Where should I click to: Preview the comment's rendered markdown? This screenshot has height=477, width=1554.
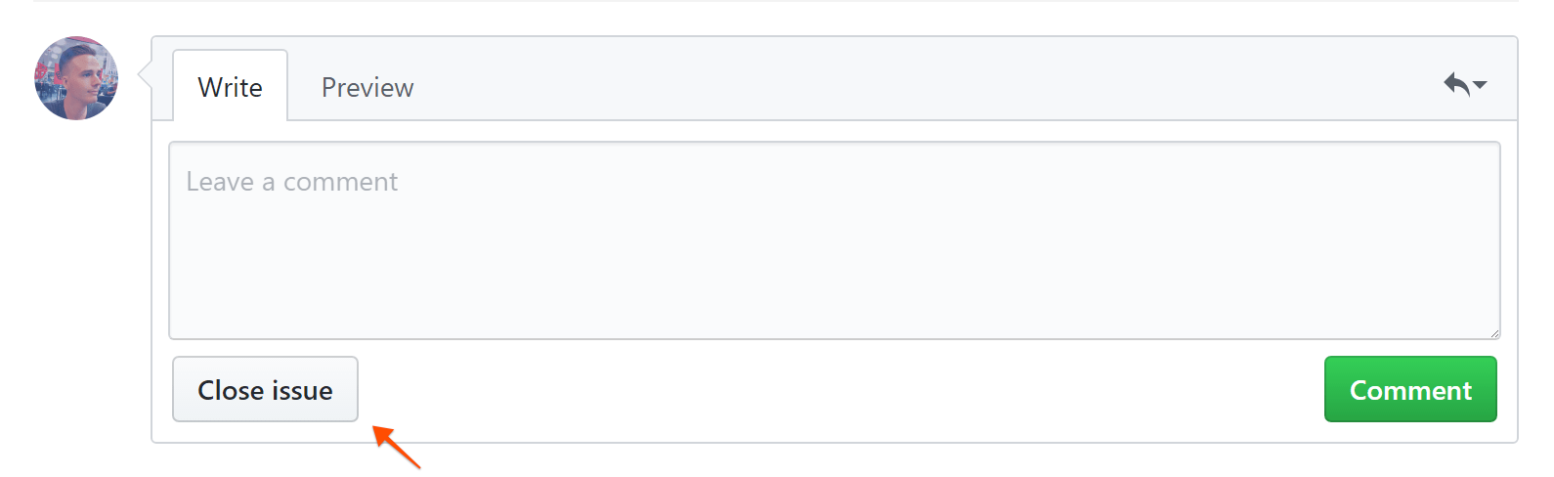(x=367, y=87)
